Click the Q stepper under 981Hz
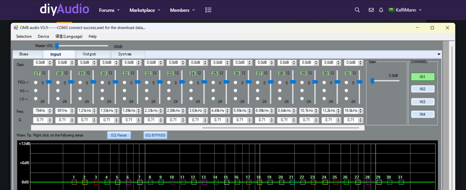The height and width of the screenshot is (190, 466). 72,120
